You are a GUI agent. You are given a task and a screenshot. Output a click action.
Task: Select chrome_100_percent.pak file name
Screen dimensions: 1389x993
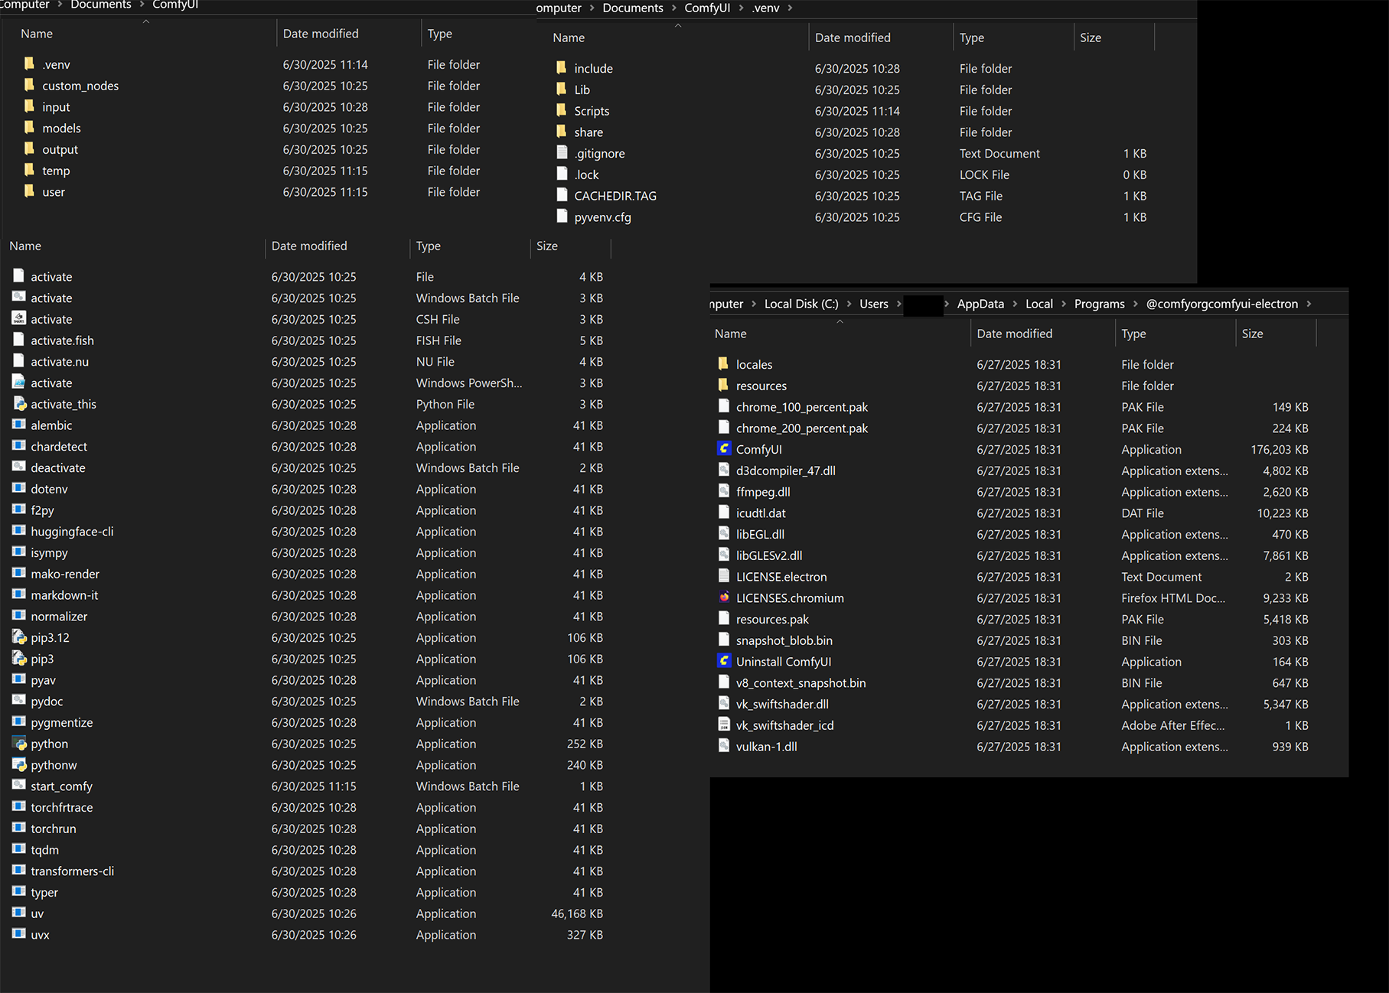[x=802, y=407]
